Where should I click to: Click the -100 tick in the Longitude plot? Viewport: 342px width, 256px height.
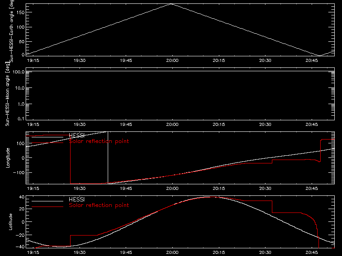tap(19, 172)
